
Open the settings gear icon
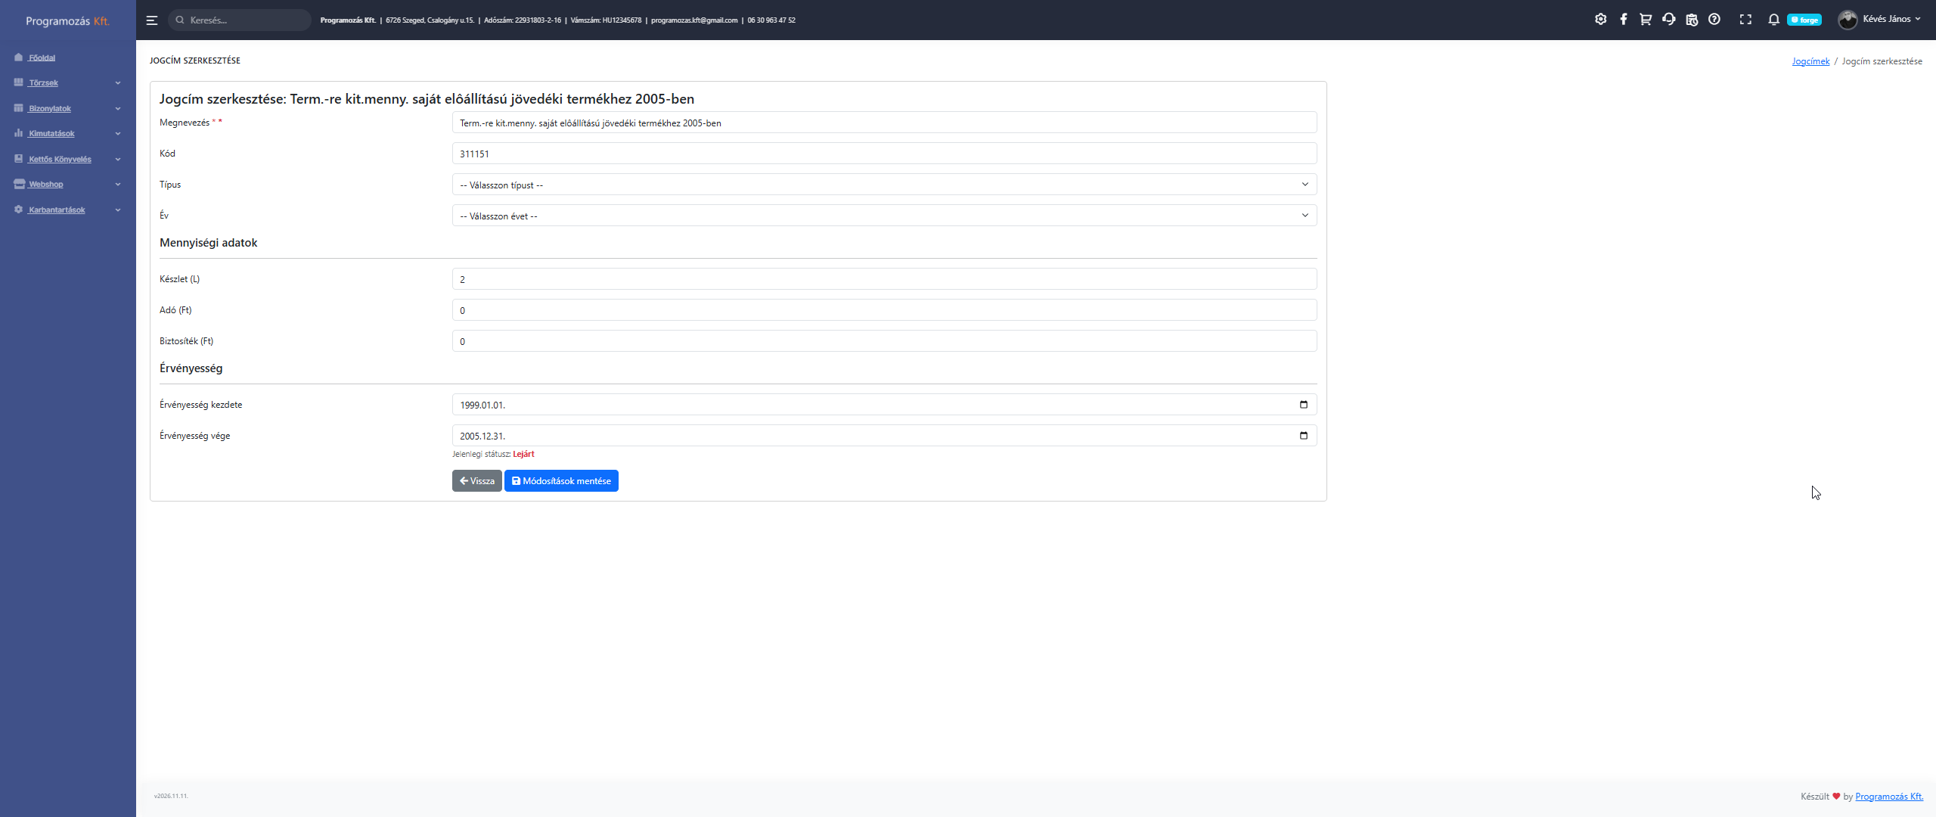pos(1600,20)
